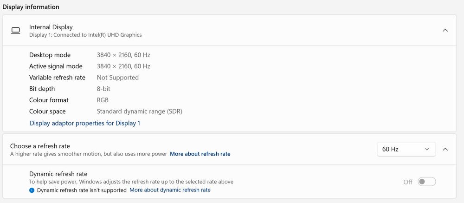This screenshot has height=203, width=464.
Task: Click the Not Supported variable refresh value
Action: coord(118,78)
